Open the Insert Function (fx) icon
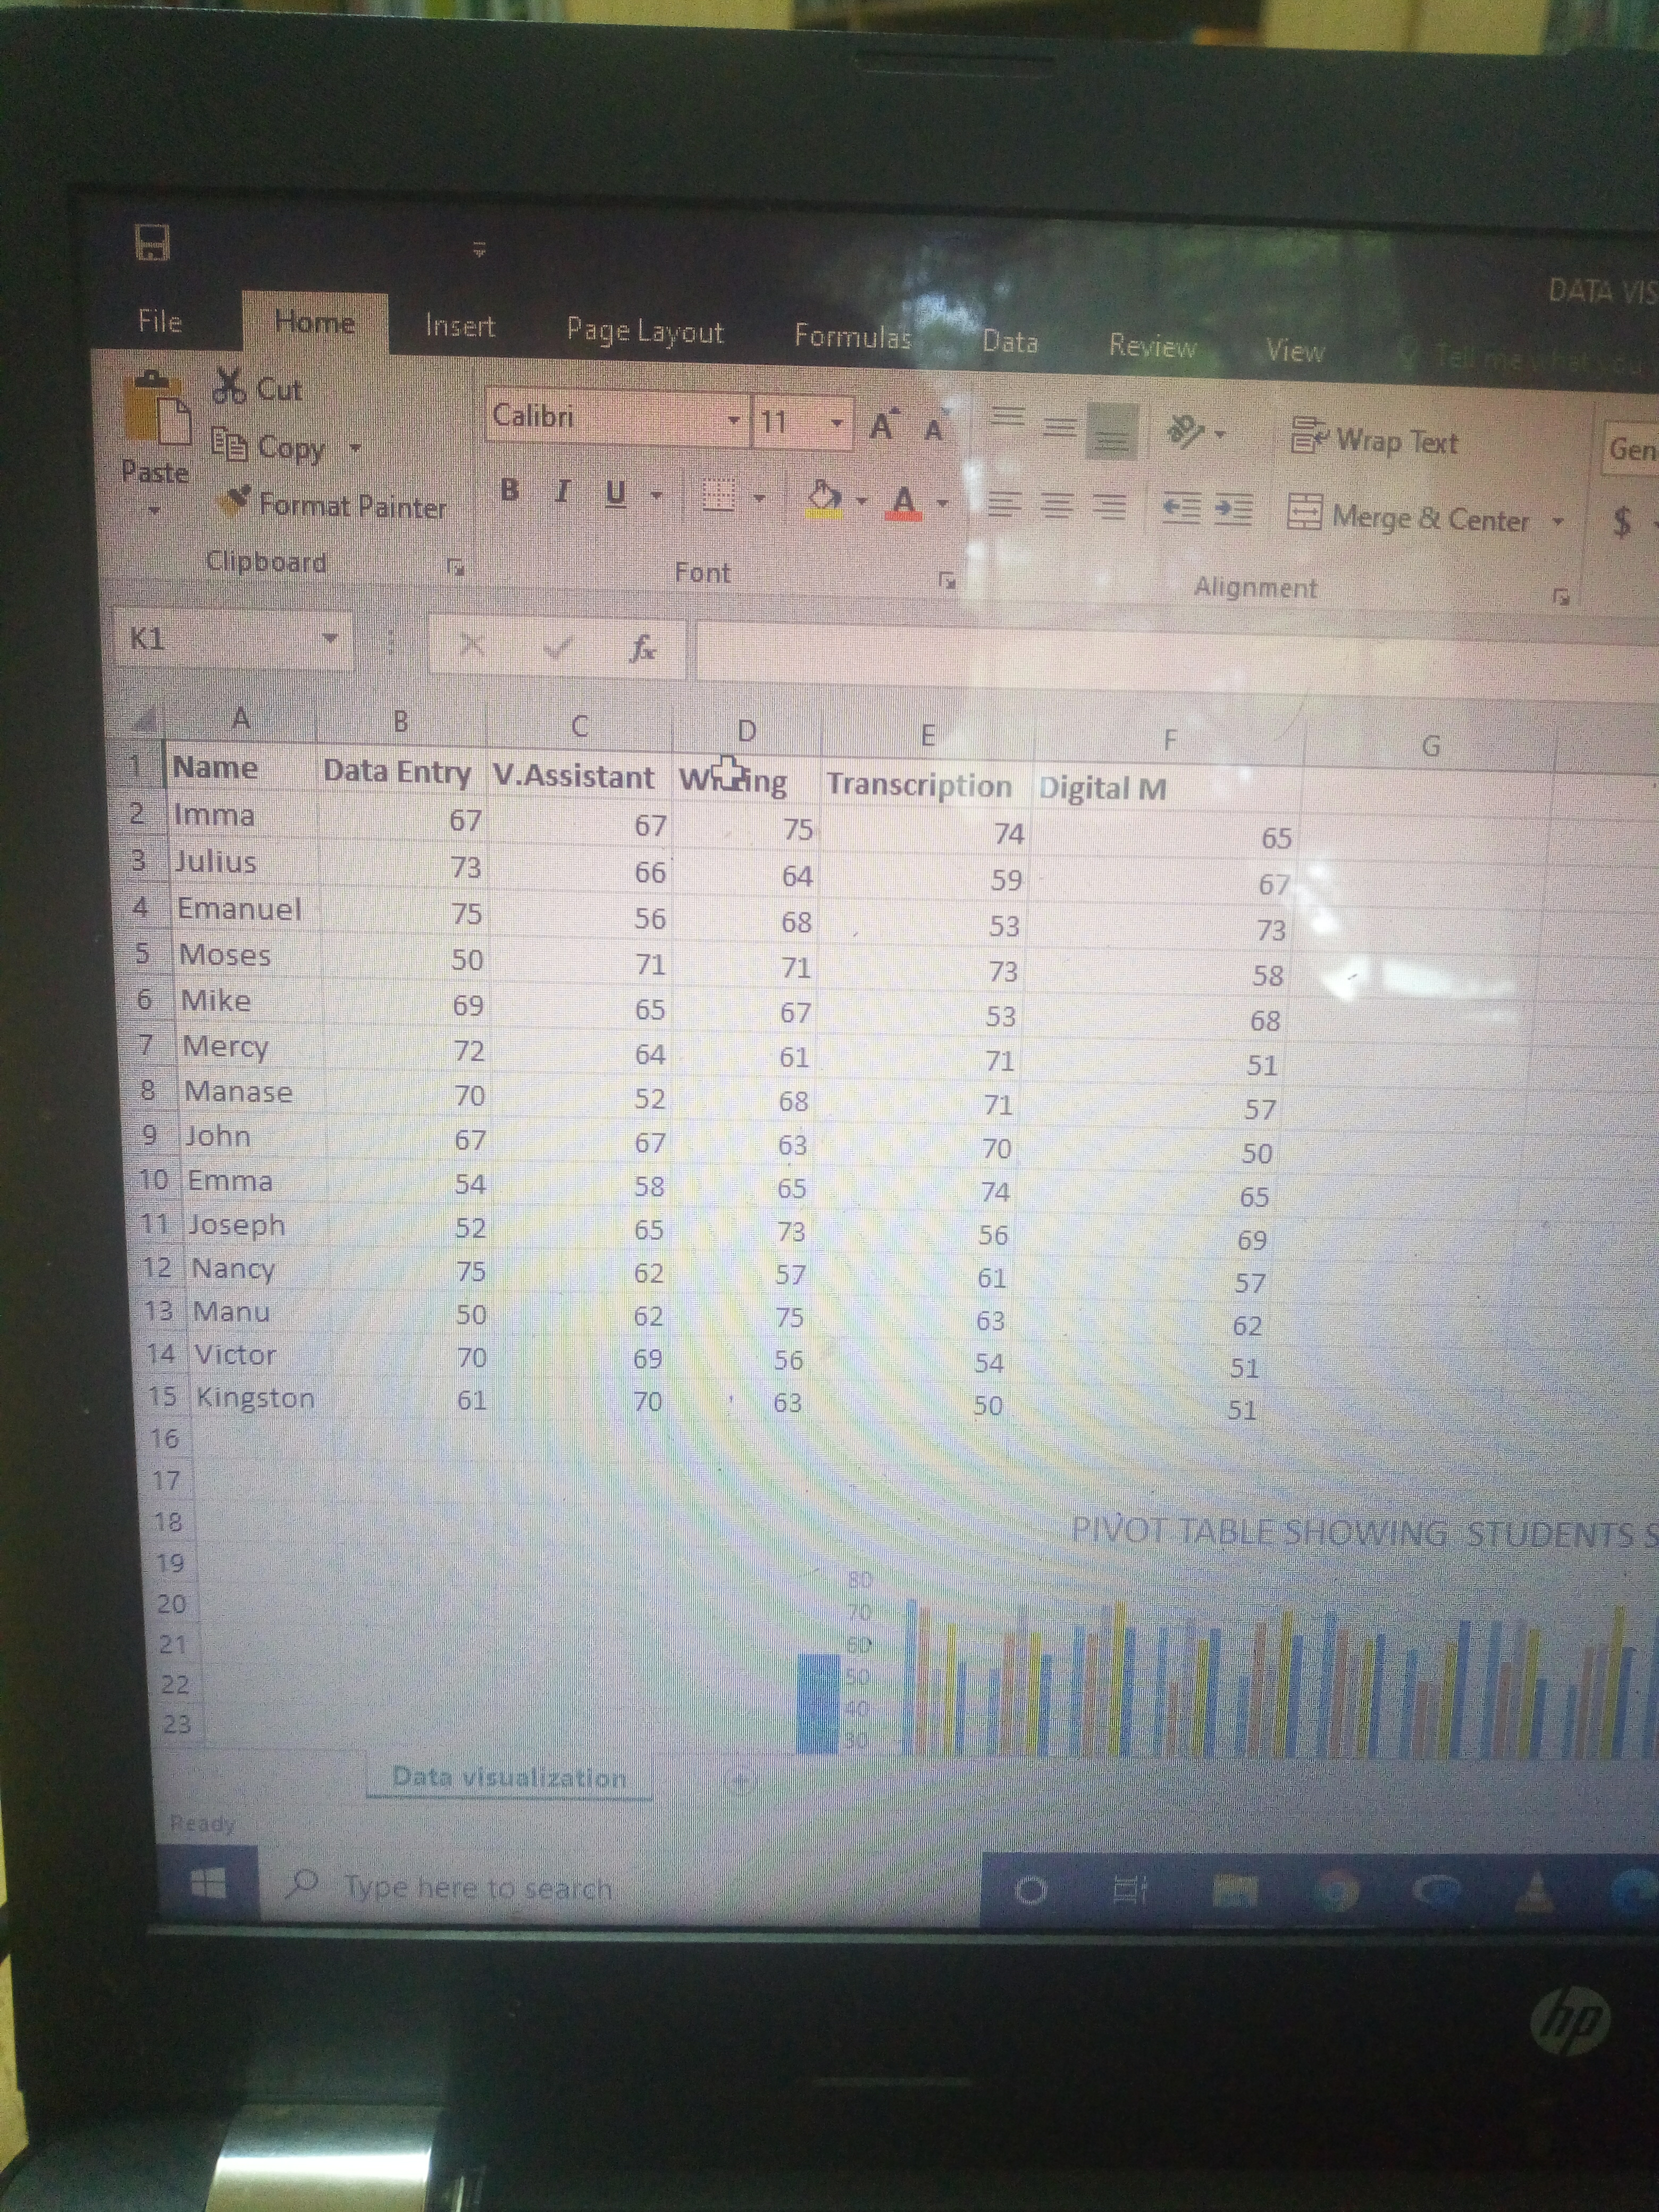Screen dimensions: 1659x2212 [643, 648]
